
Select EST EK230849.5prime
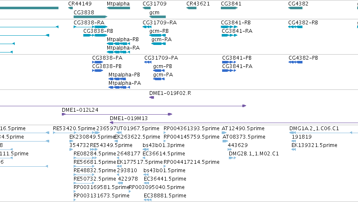92,137
